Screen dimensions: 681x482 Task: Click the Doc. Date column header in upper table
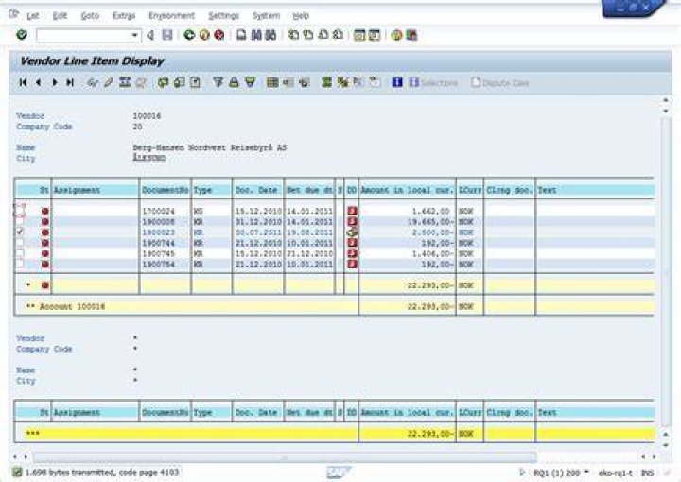click(258, 190)
